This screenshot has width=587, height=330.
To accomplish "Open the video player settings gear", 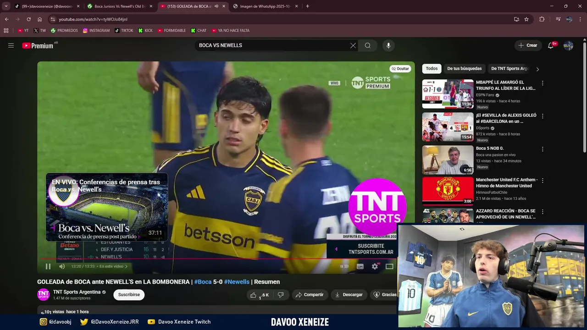I will pos(375,266).
